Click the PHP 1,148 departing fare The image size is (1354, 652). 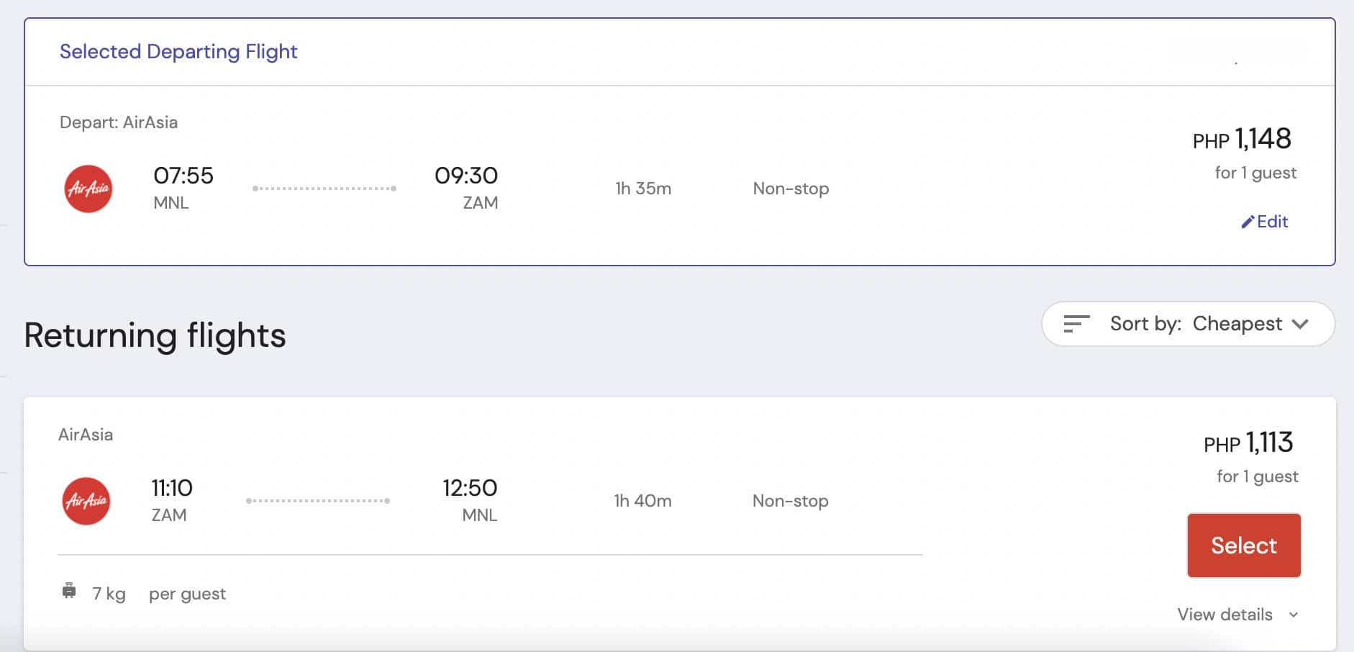(1240, 139)
